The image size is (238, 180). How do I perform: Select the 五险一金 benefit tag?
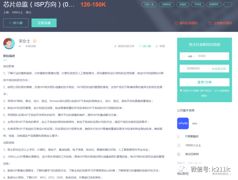coord(149,4)
